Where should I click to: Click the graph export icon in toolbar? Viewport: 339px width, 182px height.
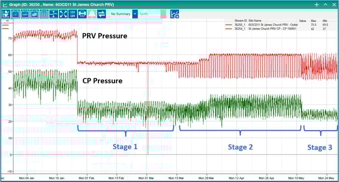(6, 14)
